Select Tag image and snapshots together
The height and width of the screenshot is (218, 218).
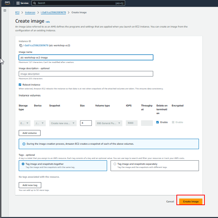23,164
